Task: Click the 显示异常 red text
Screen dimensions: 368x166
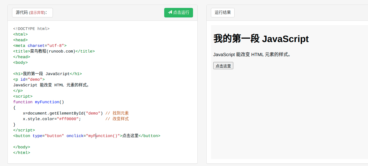Action: [x=37, y=13]
